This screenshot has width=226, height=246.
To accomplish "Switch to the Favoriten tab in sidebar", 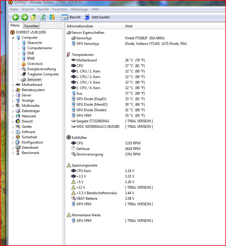I will (31, 26).
